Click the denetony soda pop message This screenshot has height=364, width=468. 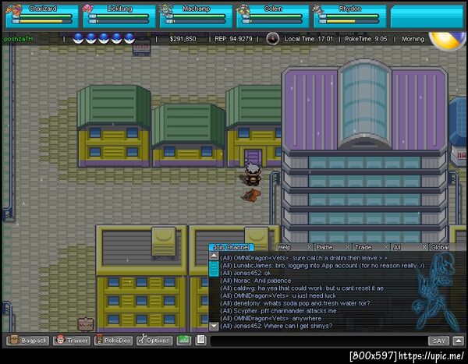click(x=295, y=303)
